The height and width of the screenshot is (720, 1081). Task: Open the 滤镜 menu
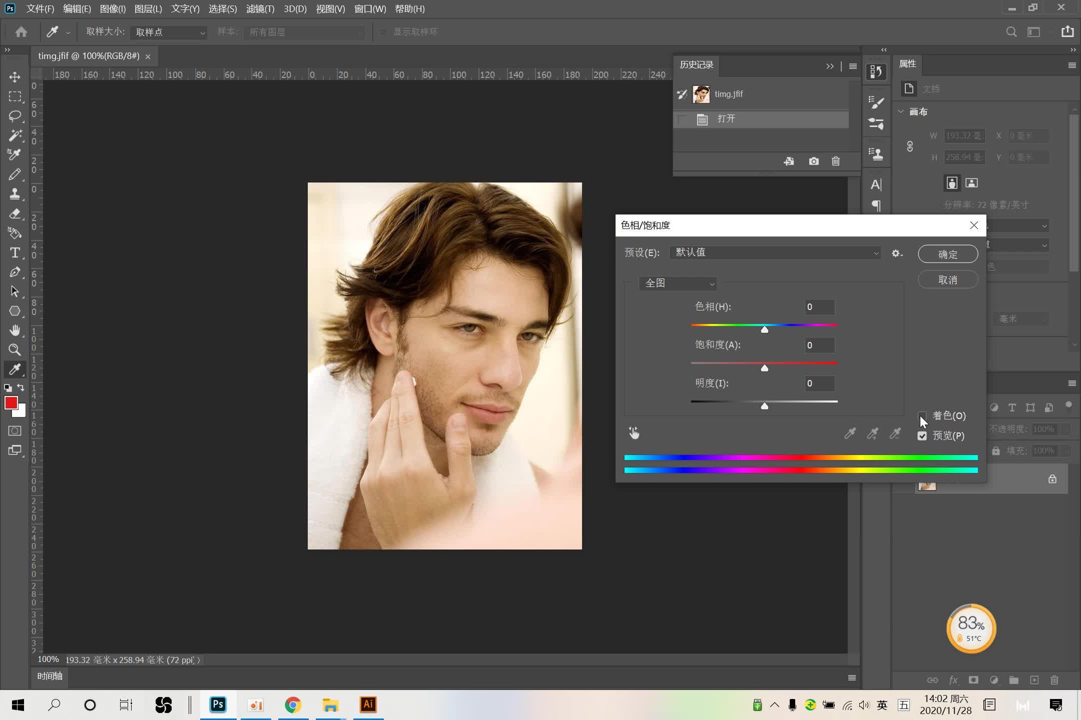260,8
